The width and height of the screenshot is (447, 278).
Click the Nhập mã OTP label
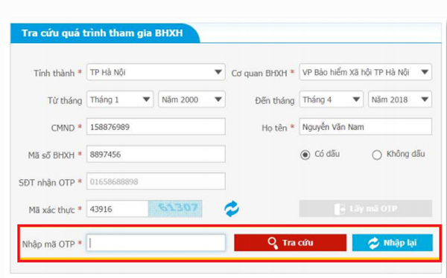(x=48, y=244)
